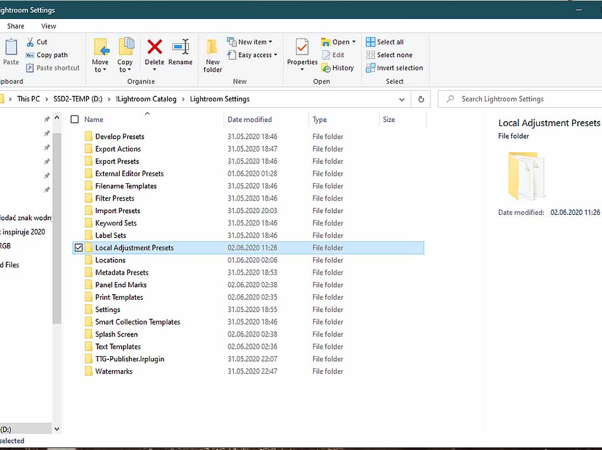Image resolution: width=602 pixels, height=450 pixels.
Task: Click the Filter Presets folder icon
Action: tap(88, 198)
